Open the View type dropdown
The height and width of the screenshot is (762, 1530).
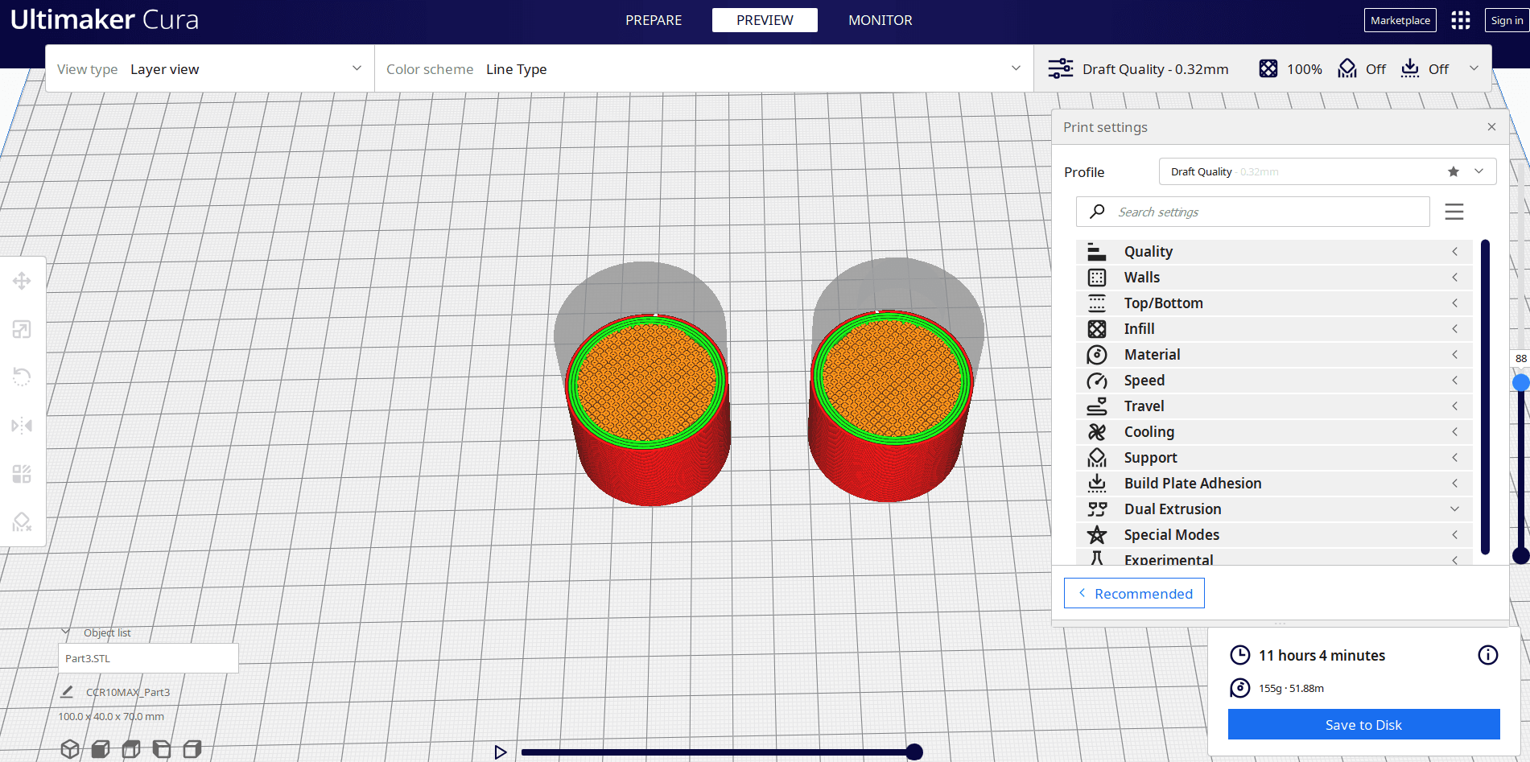[x=210, y=69]
